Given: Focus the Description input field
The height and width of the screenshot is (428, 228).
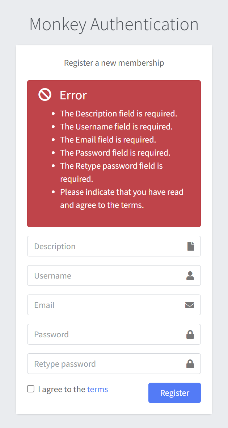Looking at the screenshot, I should [x=114, y=246].
